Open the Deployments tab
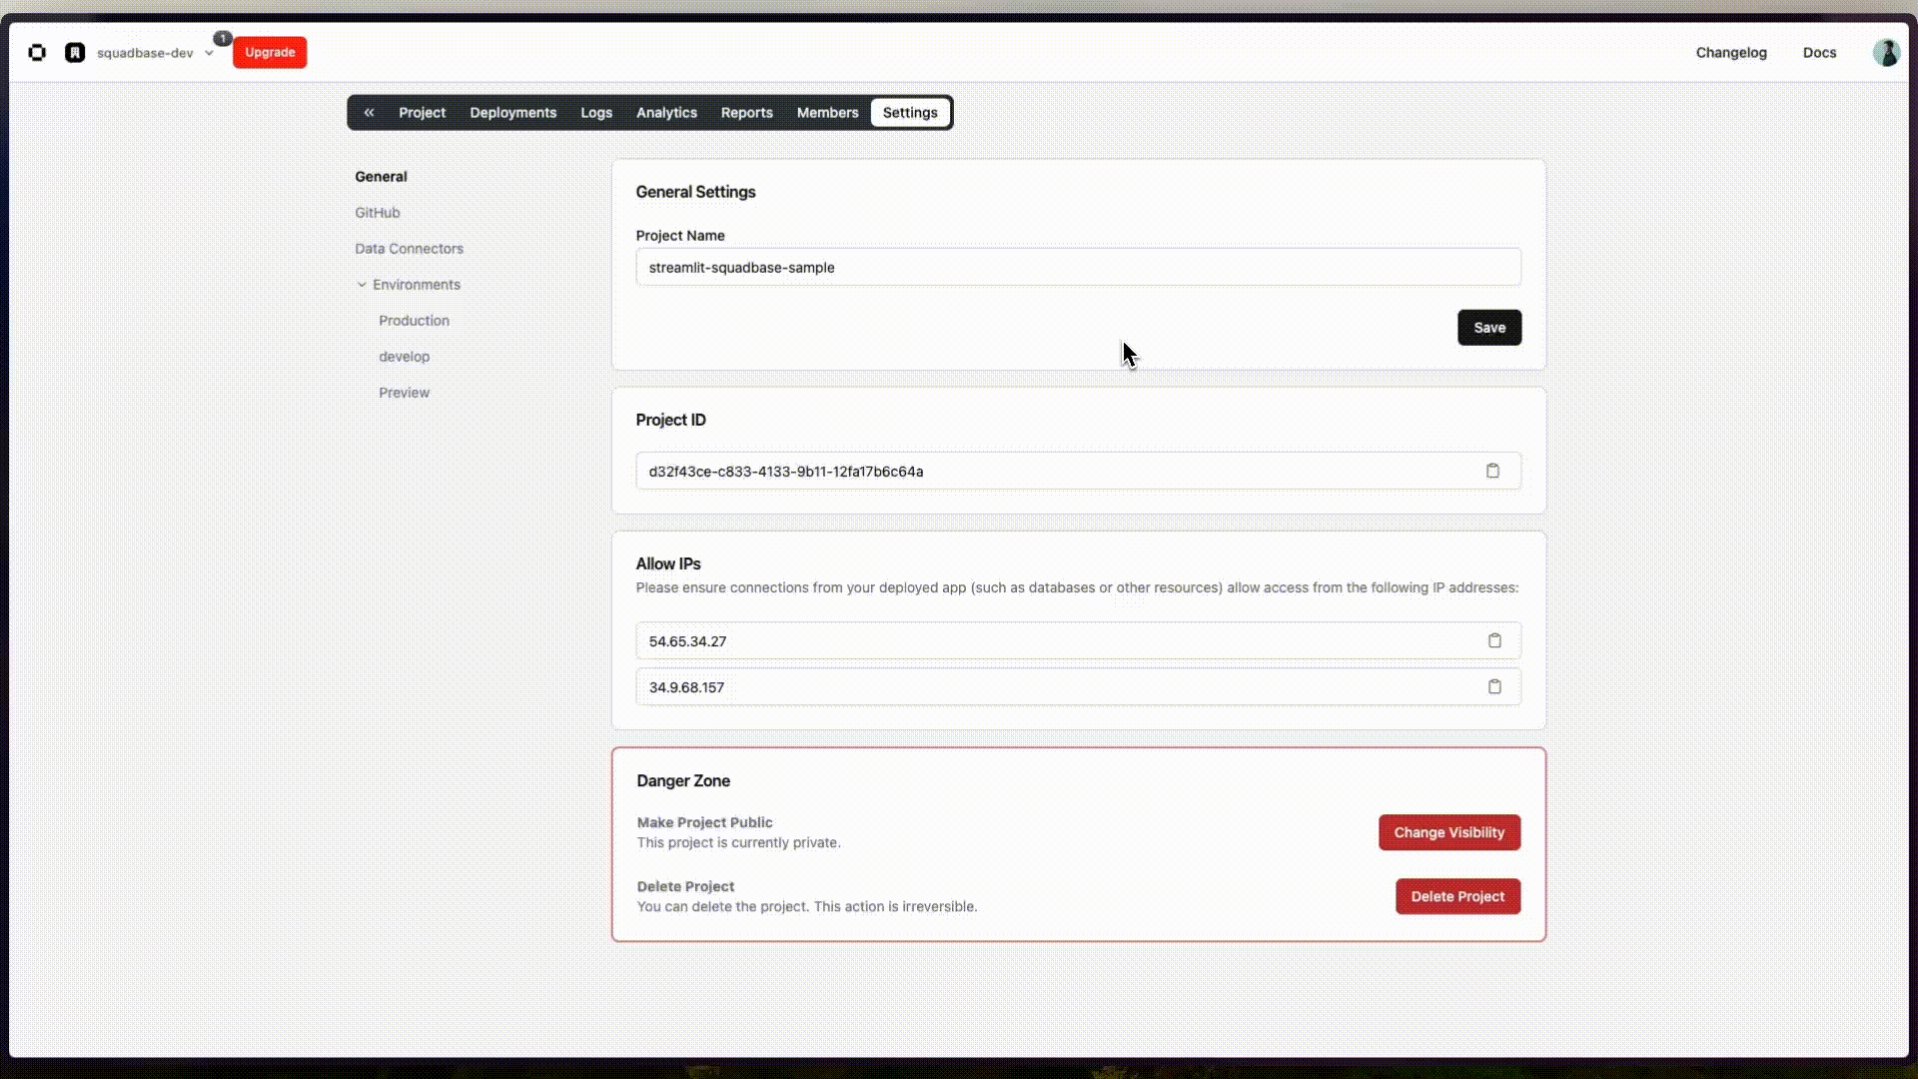Image resolution: width=1918 pixels, height=1079 pixels. tap(512, 112)
